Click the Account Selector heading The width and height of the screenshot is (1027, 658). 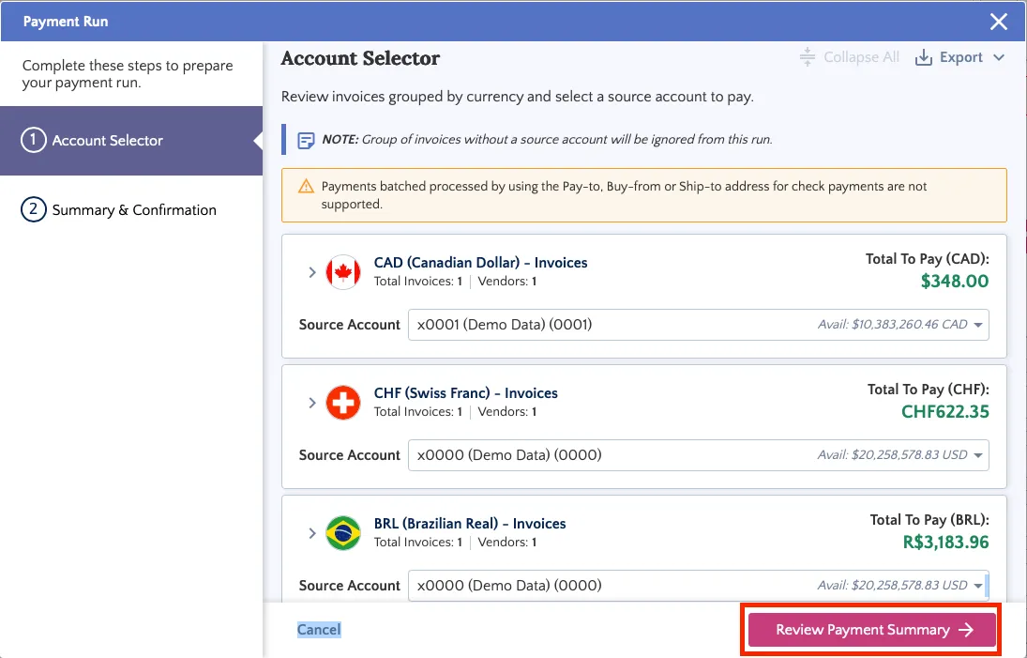(x=360, y=58)
